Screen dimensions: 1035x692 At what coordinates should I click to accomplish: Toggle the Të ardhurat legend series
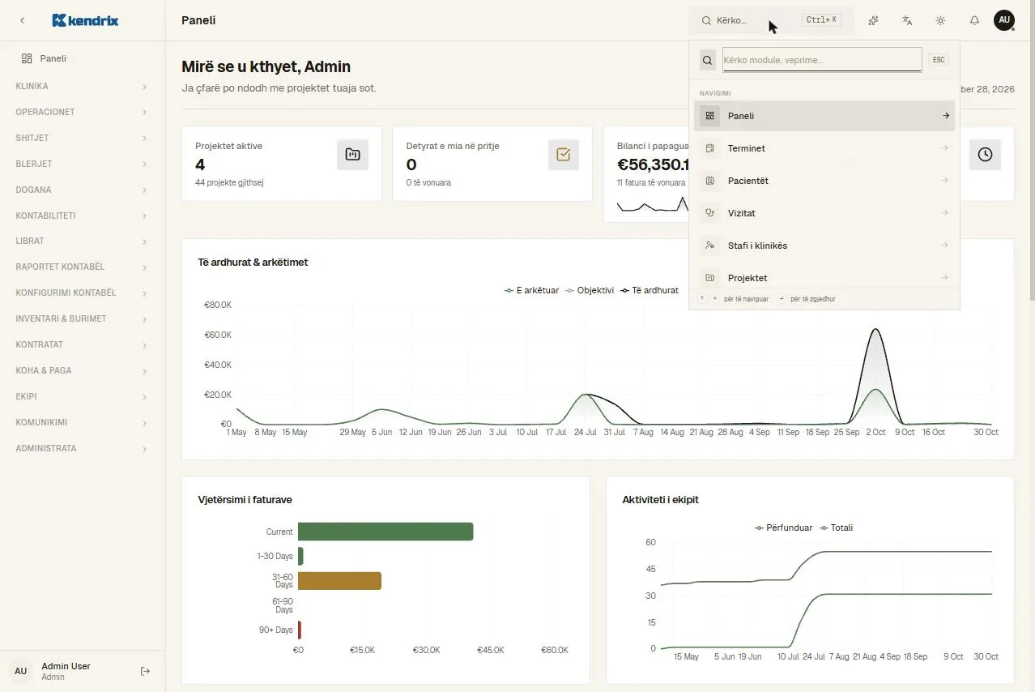650,290
